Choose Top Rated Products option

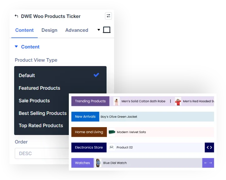pyautogui.click(x=41, y=126)
